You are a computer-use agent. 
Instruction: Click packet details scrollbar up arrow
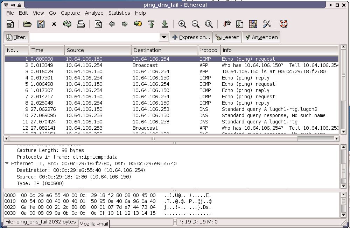click(x=343, y=147)
